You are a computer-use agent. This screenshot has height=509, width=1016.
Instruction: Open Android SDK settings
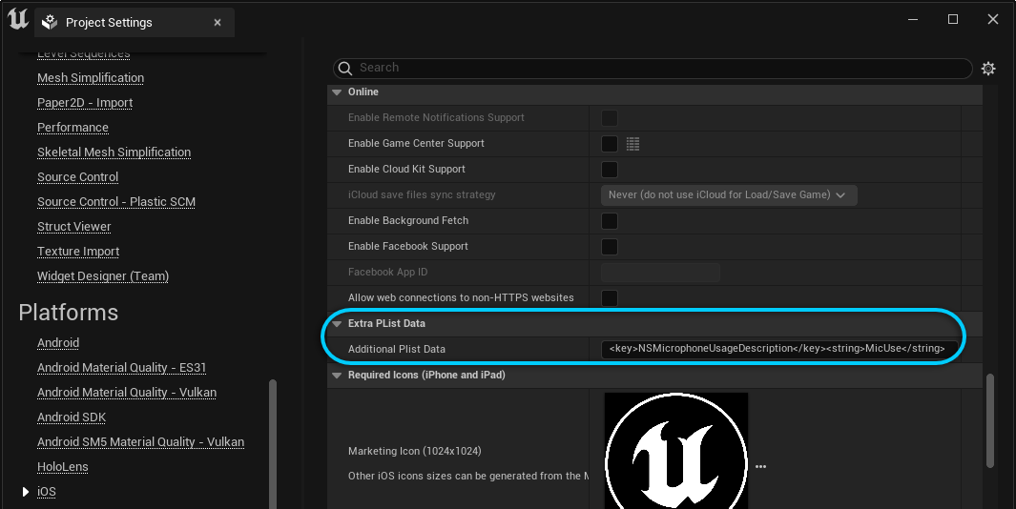point(72,417)
